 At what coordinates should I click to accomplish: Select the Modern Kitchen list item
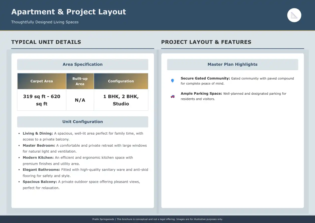(x=78, y=161)
